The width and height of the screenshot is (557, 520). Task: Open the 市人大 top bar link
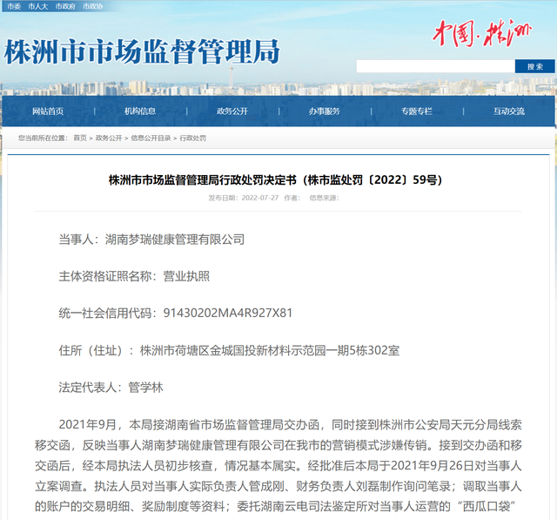[x=37, y=6]
